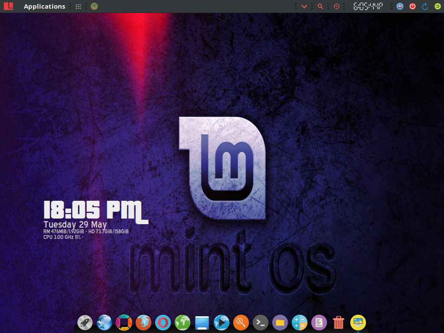This screenshot has height=333, width=444.
Task: Open the orange magnifier search dock icon
Action: (241, 323)
